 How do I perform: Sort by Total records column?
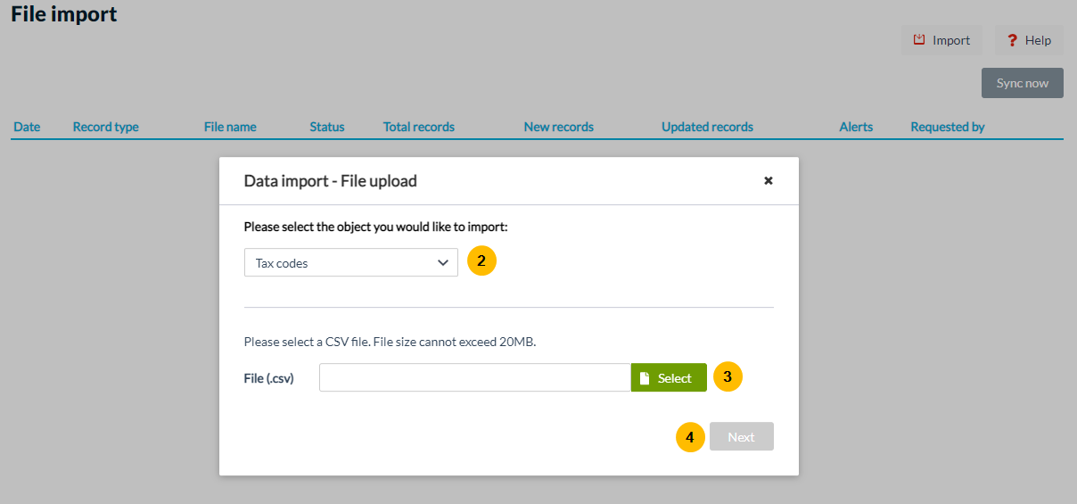419,127
